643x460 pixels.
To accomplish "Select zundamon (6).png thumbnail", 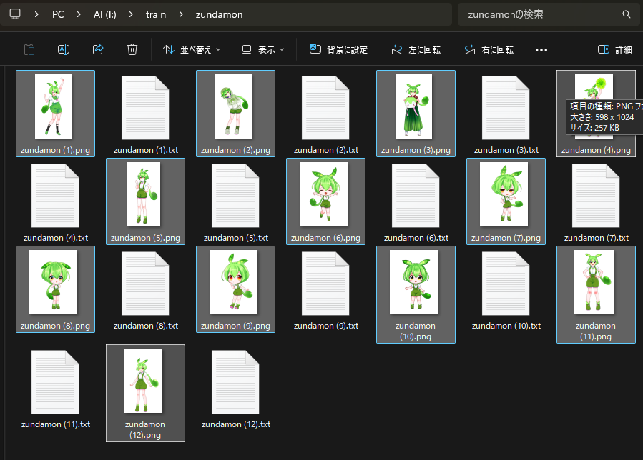I will tap(323, 194).
